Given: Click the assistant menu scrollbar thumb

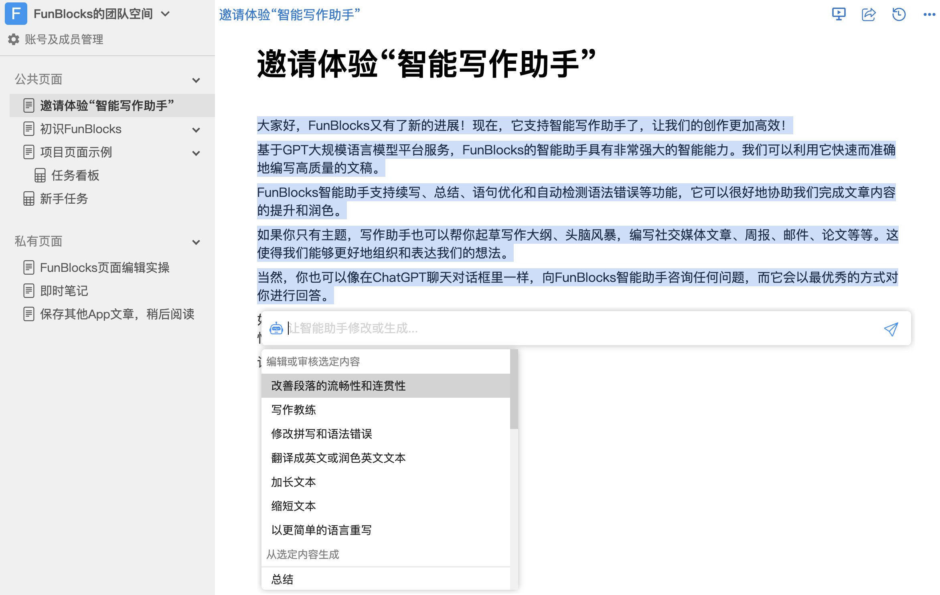Looking at the screenshot, I should [514, 389].
